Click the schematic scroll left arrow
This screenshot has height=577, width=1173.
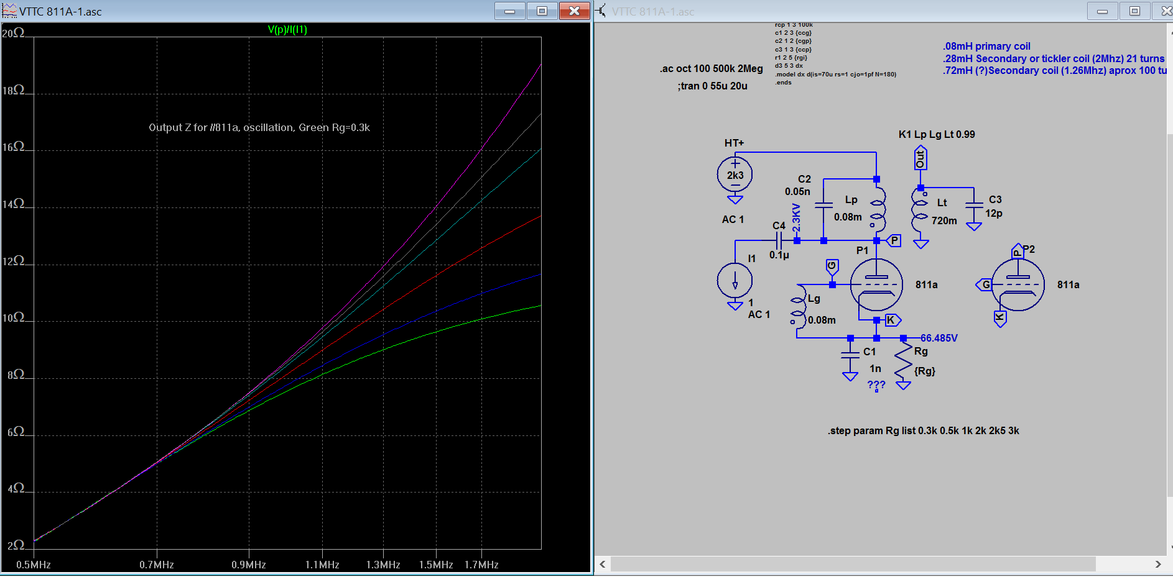coord(602,564)
